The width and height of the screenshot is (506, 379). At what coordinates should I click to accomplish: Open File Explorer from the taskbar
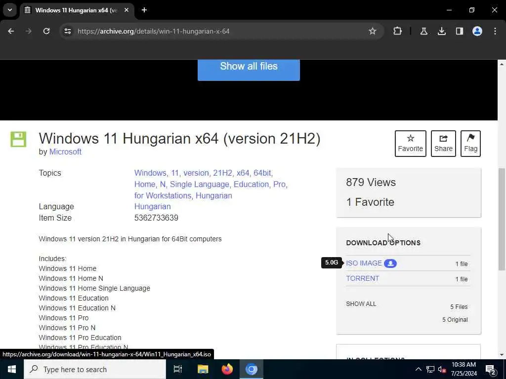[203, 369]
